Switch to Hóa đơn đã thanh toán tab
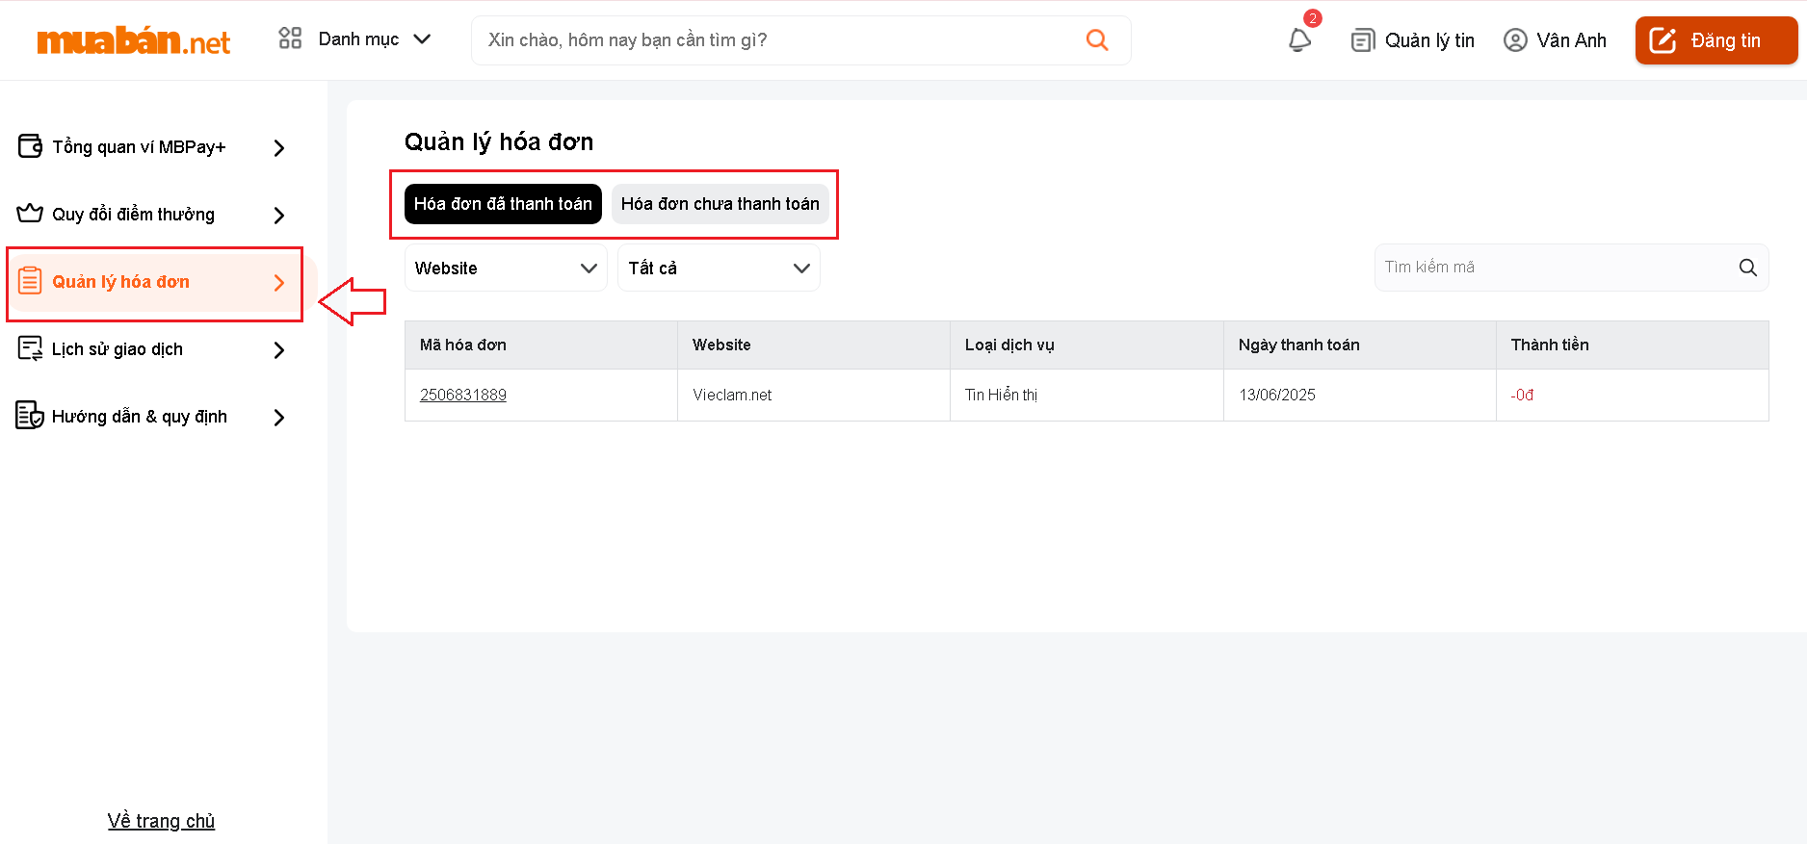 click(x=503, y=204)
